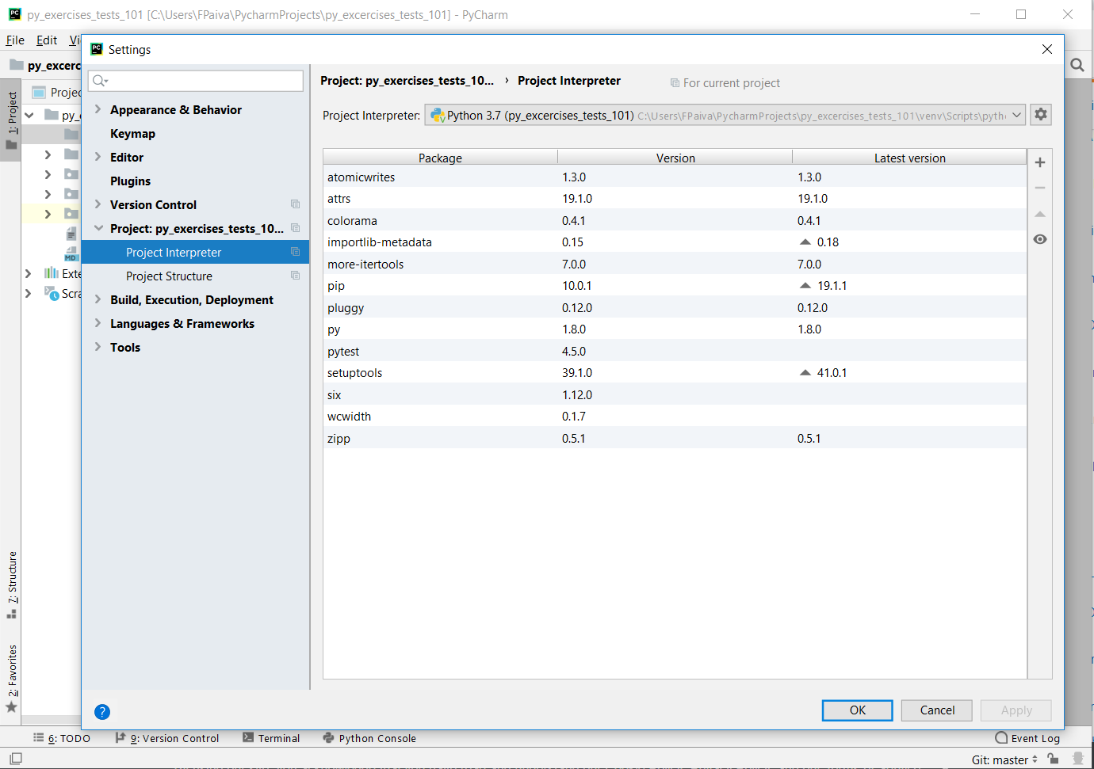Expand Languages & Frameworks section

pyautogui.click(x=98, y=323)
